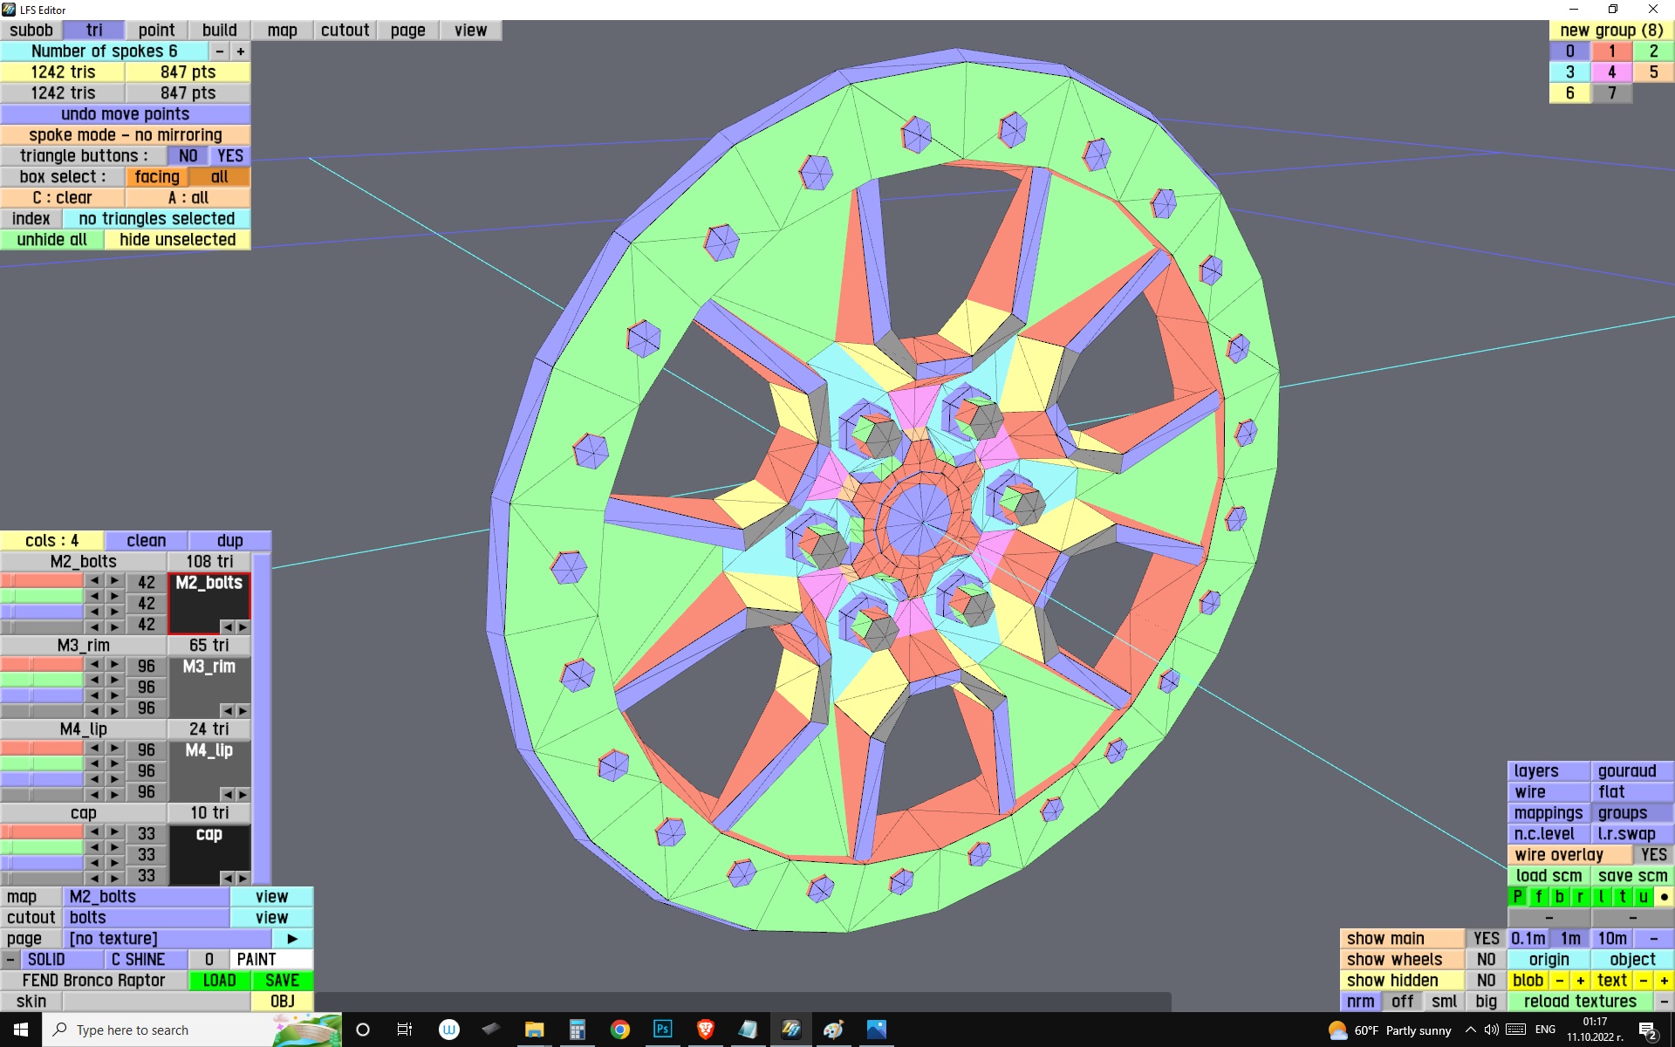
Task: Click the black dot view button
Action: [x=1664, y=897]
